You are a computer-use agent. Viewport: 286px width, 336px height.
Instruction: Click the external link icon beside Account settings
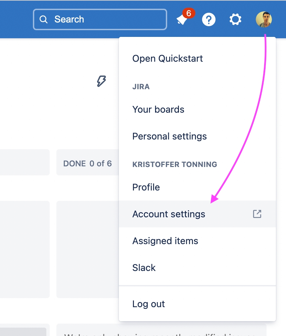[257, 214]
